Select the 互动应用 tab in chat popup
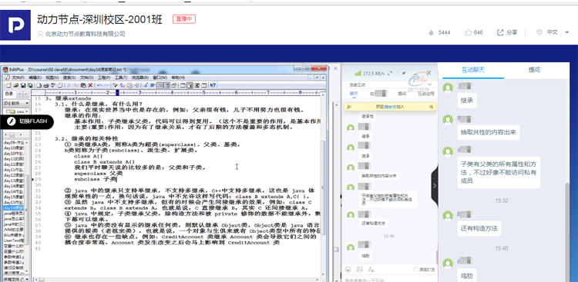578x282 pixels. (x=426, y=94)
